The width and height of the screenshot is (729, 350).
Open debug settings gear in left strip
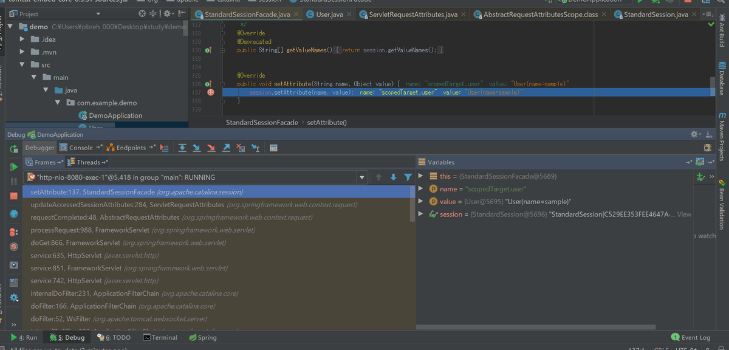(13, 298)
